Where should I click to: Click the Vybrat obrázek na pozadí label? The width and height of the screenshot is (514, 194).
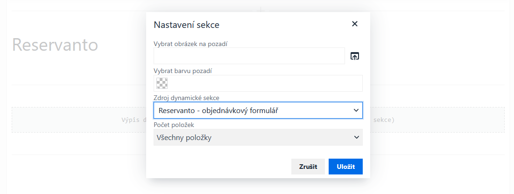click(193, 44)
